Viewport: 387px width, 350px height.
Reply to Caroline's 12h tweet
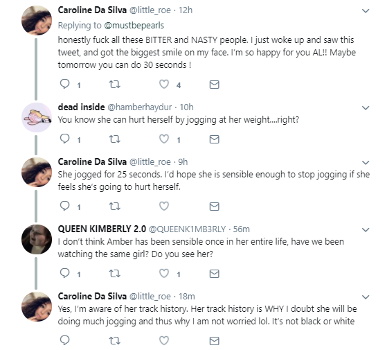64,84
